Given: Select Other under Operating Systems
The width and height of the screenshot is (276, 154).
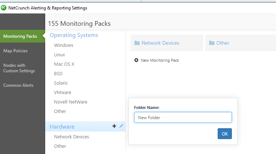Looking at the screenshot, I should click(60, 112).
